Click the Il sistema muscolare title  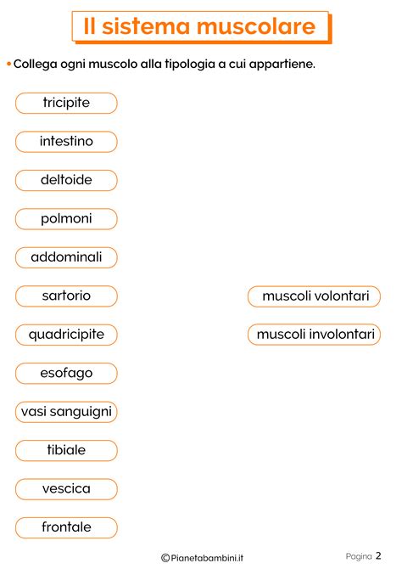[202, 27]
